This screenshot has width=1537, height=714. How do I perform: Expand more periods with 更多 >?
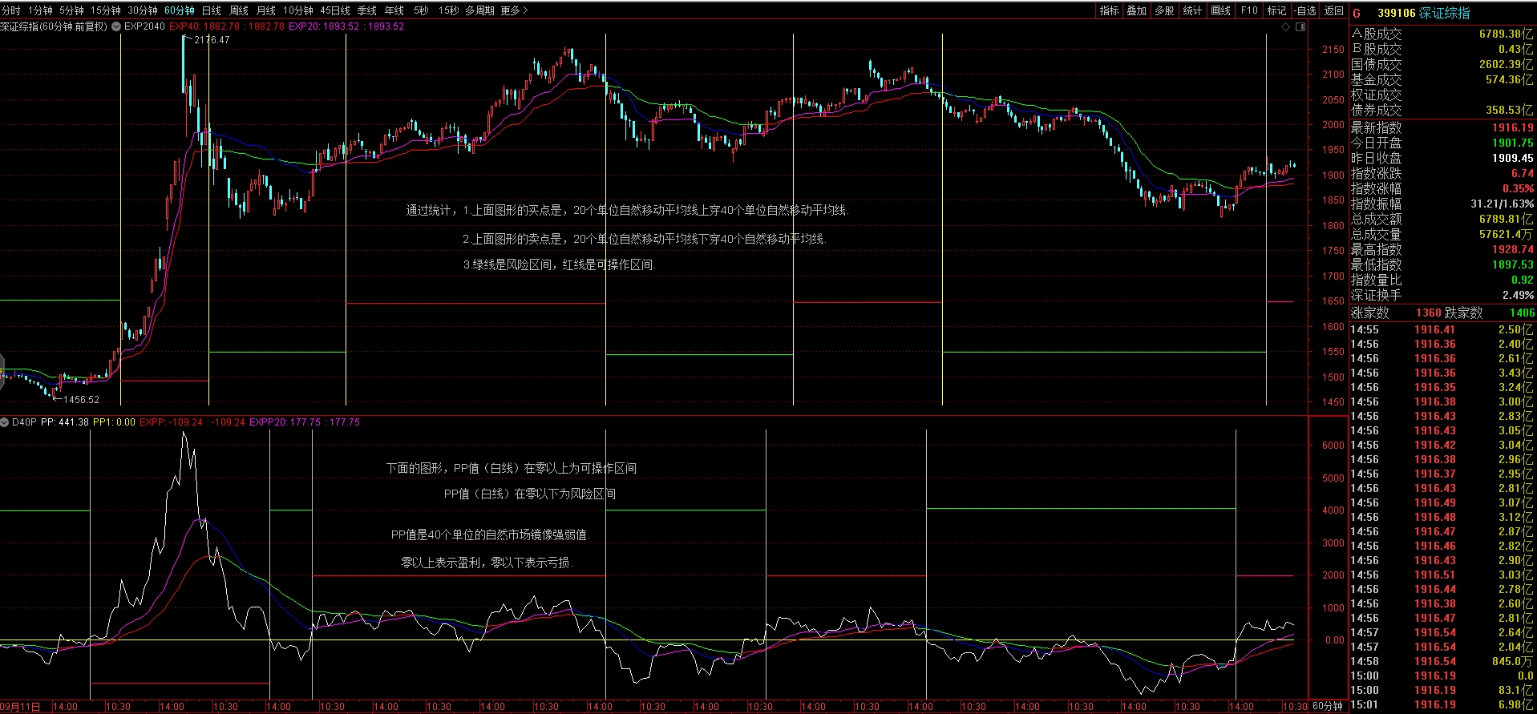tap(514, 10)
